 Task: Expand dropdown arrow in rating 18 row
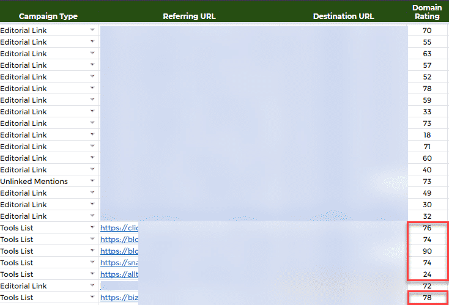tap(92, 135)
